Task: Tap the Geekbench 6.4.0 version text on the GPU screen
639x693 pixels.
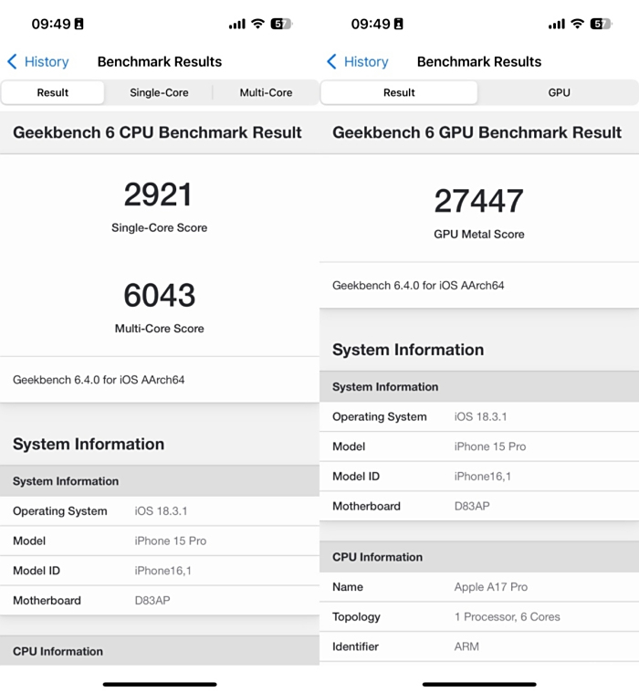Action: (418, 286)
